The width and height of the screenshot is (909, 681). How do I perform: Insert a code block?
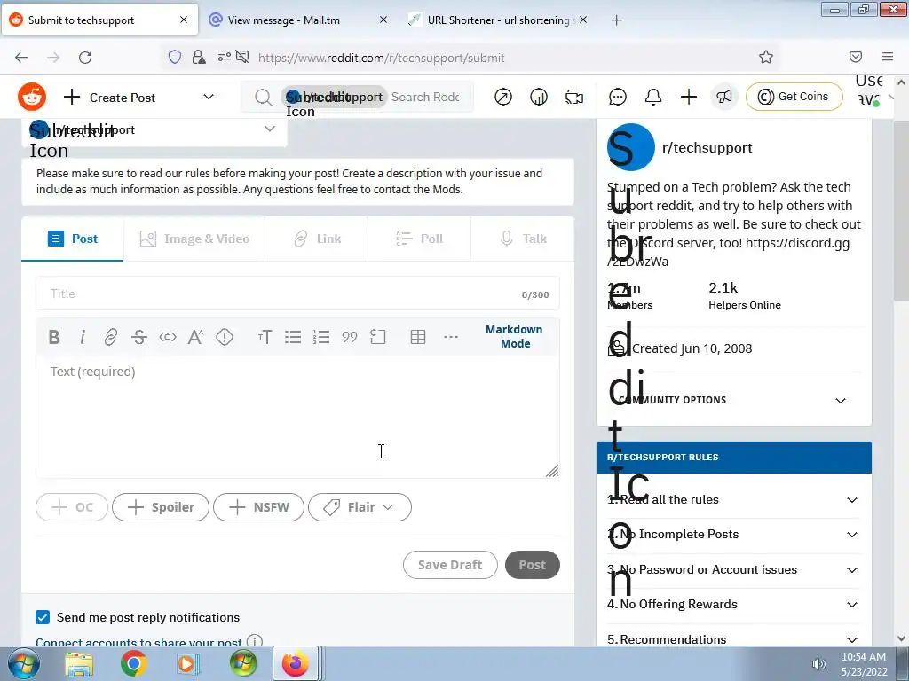pos(378,337)
